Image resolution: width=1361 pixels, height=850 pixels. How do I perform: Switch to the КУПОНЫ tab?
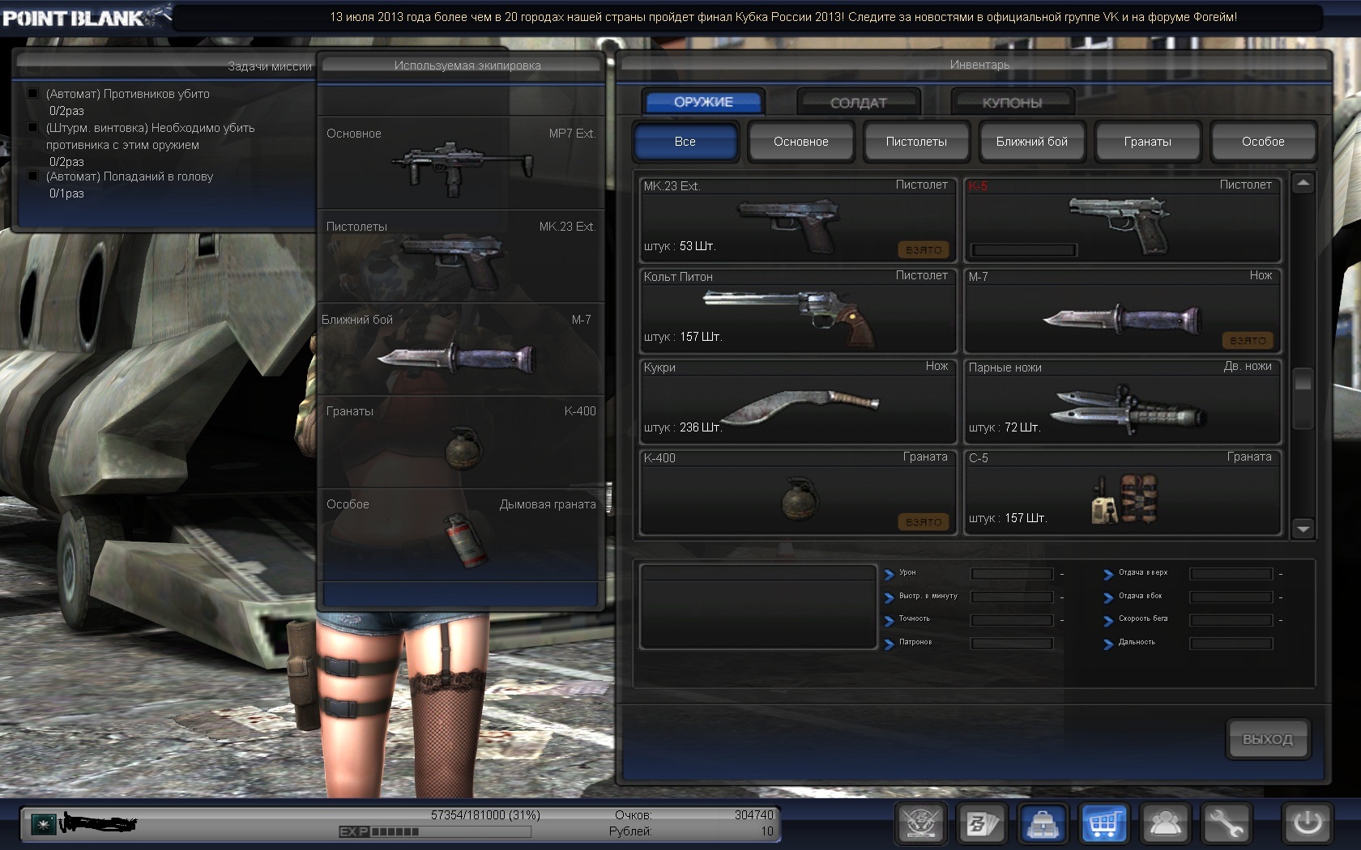(x=1013, y=103)
